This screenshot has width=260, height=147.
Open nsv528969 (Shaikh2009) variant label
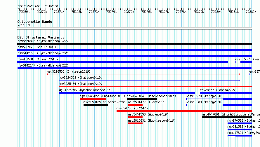[37, 47]
